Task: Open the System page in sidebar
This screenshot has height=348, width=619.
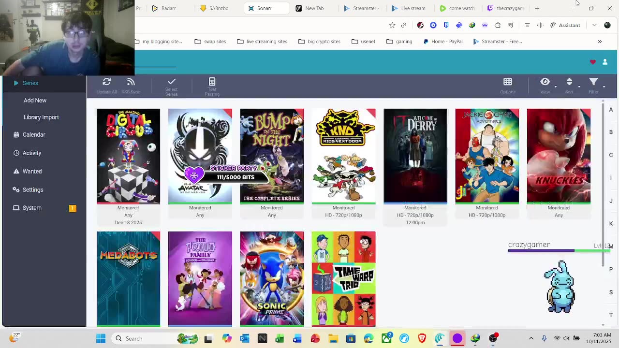Action: pos(32,208)
